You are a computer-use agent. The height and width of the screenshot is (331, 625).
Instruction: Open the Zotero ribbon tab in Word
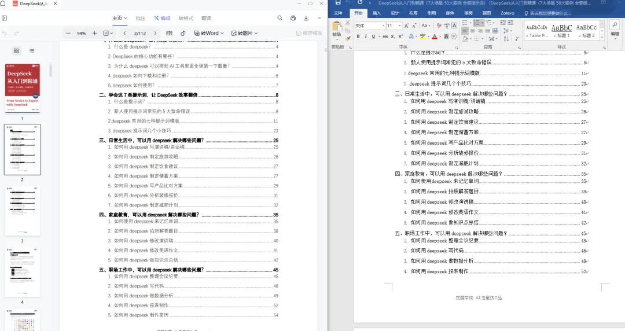[x=508, y=13]
